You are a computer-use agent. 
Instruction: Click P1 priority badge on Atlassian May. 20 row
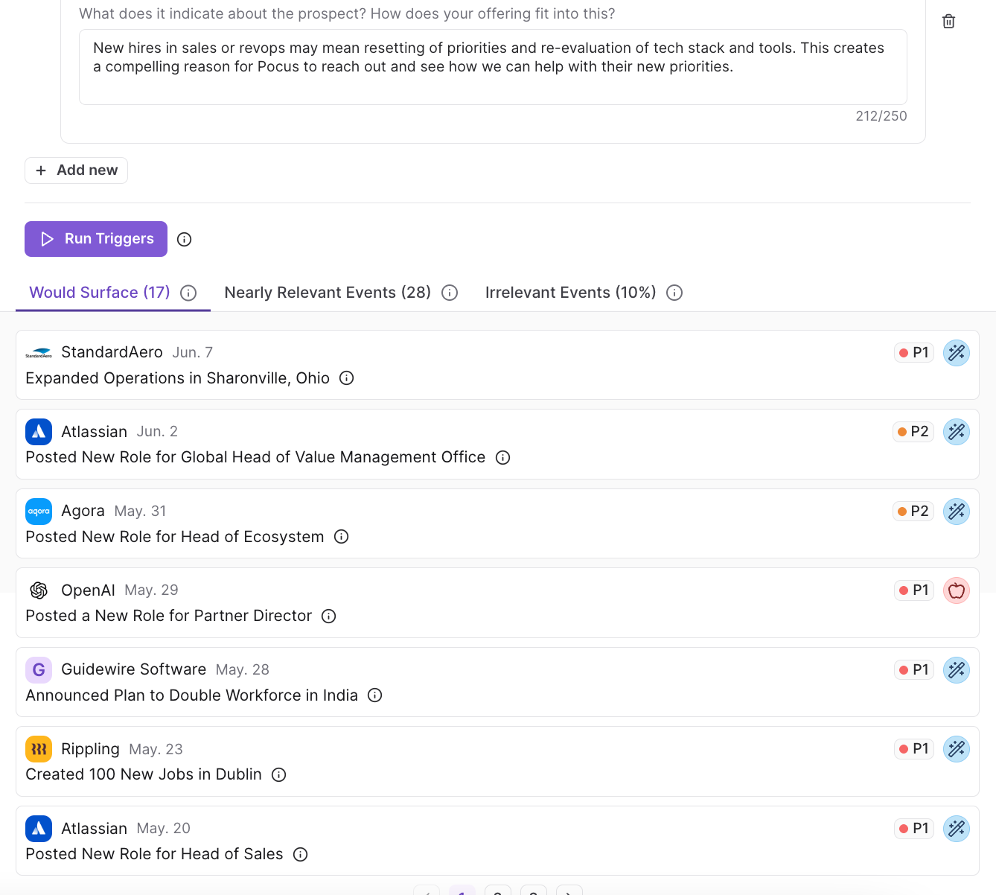914,829
